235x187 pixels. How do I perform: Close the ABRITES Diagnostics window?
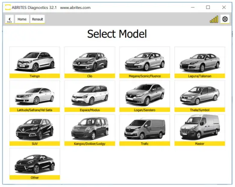224,7
